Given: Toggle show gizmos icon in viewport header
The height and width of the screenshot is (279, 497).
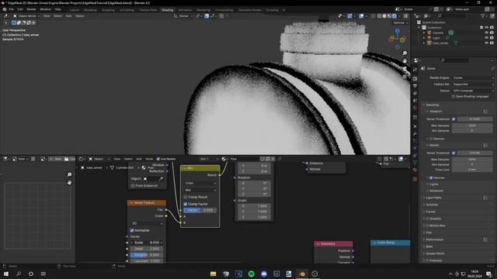Looking at the screenshot, I should (349, 15).
